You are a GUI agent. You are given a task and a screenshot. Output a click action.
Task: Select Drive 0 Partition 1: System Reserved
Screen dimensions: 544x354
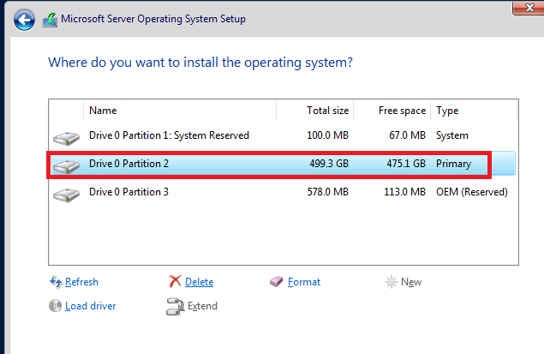[x=169, y=135]
